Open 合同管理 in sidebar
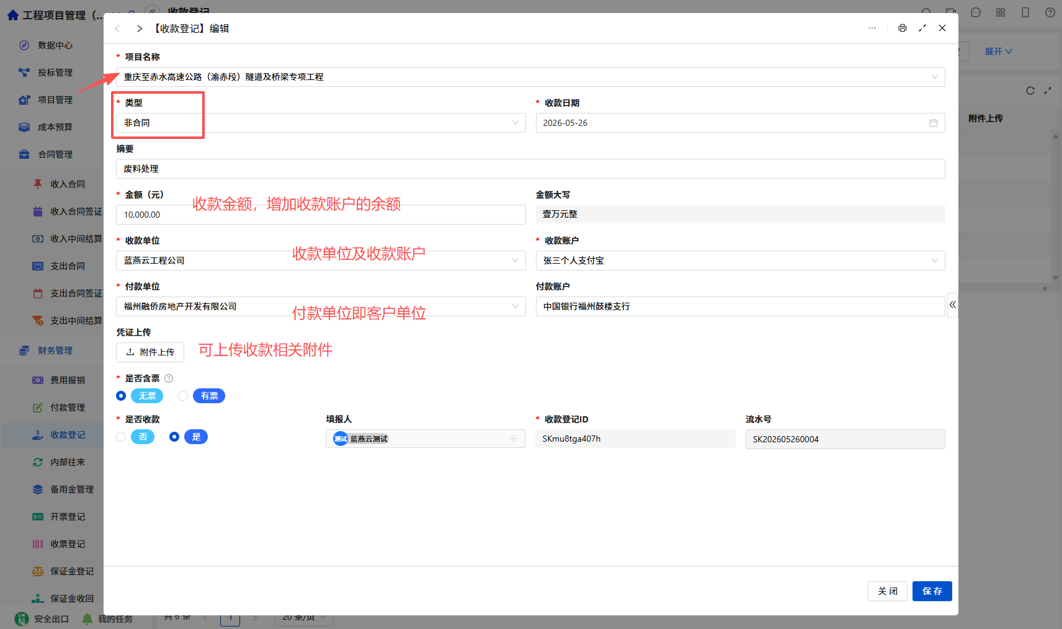 click(55, 154)
